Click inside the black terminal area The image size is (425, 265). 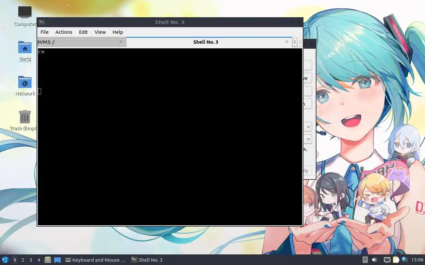(x=170, y=137)
